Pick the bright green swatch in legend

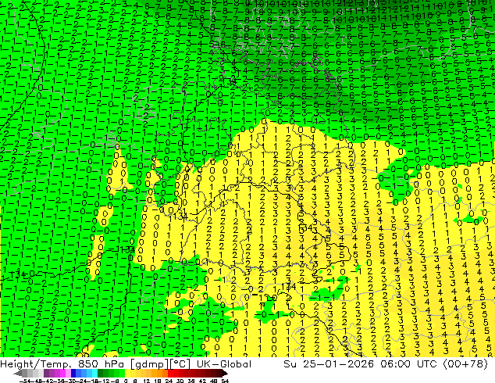[122, 374]
